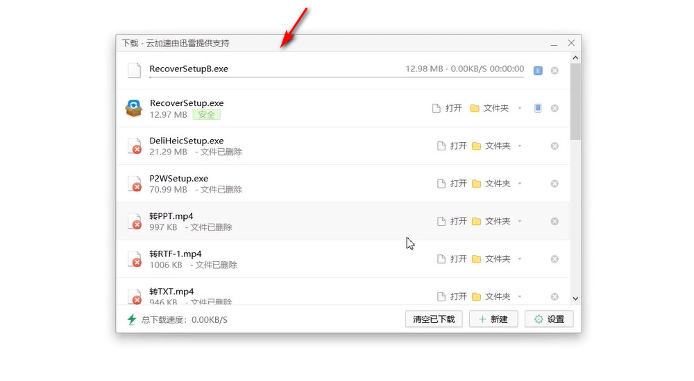Click the 安全 badge under RecoverSetup.exe
This screenshot has height=381, width=694.
207,115
